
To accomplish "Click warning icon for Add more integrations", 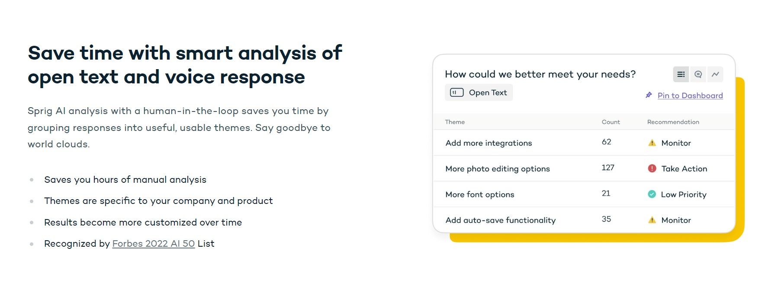I will (652, 143).
